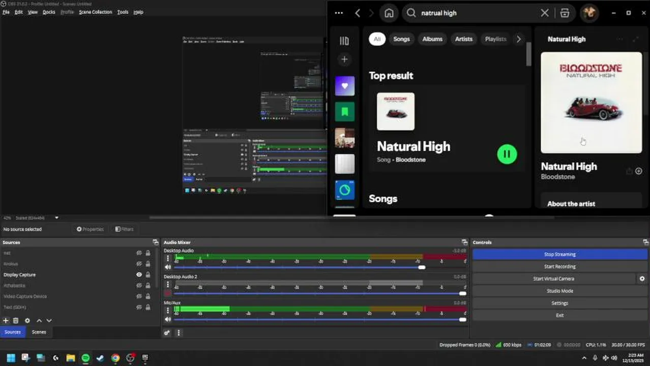Open Audio Mixer menu dots below mixer
Image resolution: width=650 pixels, height=366 pixels.
(179, 333)
